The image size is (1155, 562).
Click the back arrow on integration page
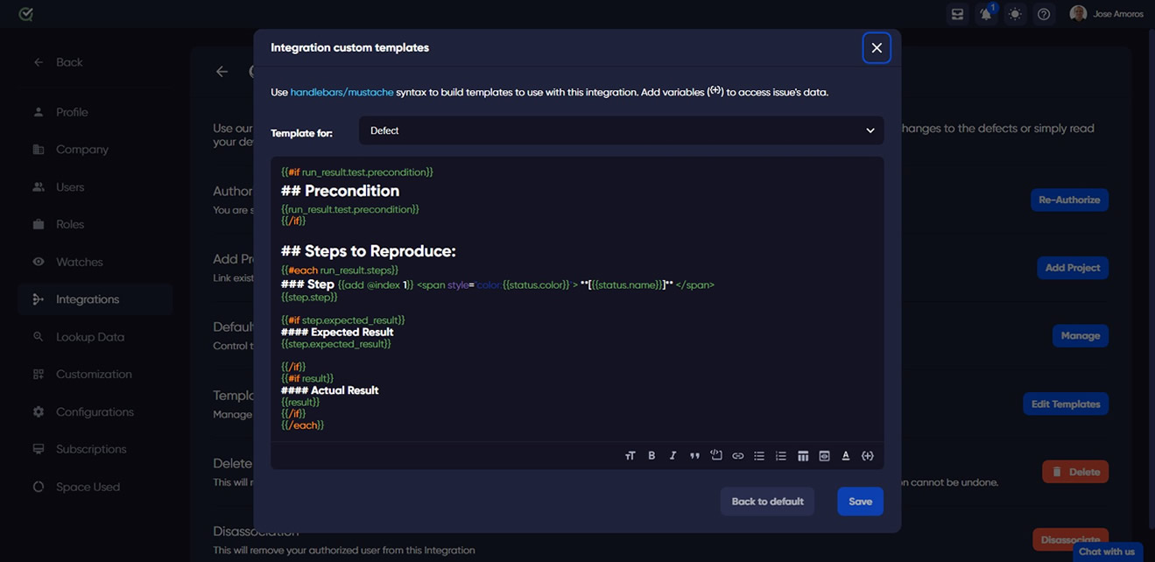coord(222,72)
